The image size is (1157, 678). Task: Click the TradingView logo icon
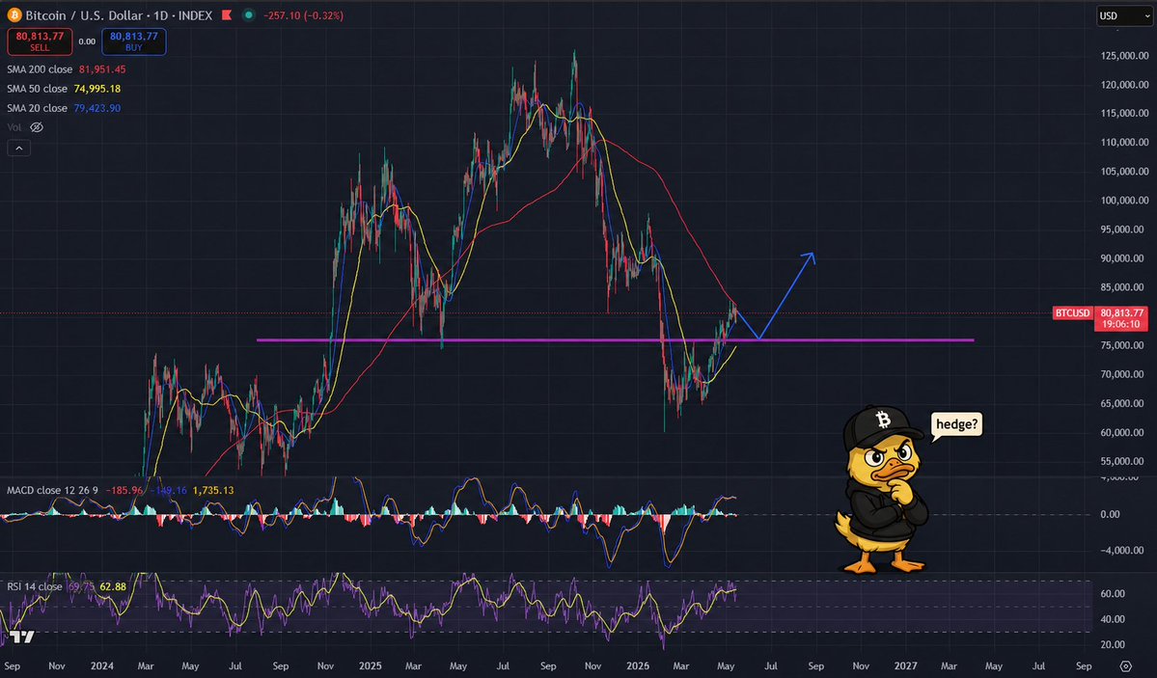coord(22,637)
